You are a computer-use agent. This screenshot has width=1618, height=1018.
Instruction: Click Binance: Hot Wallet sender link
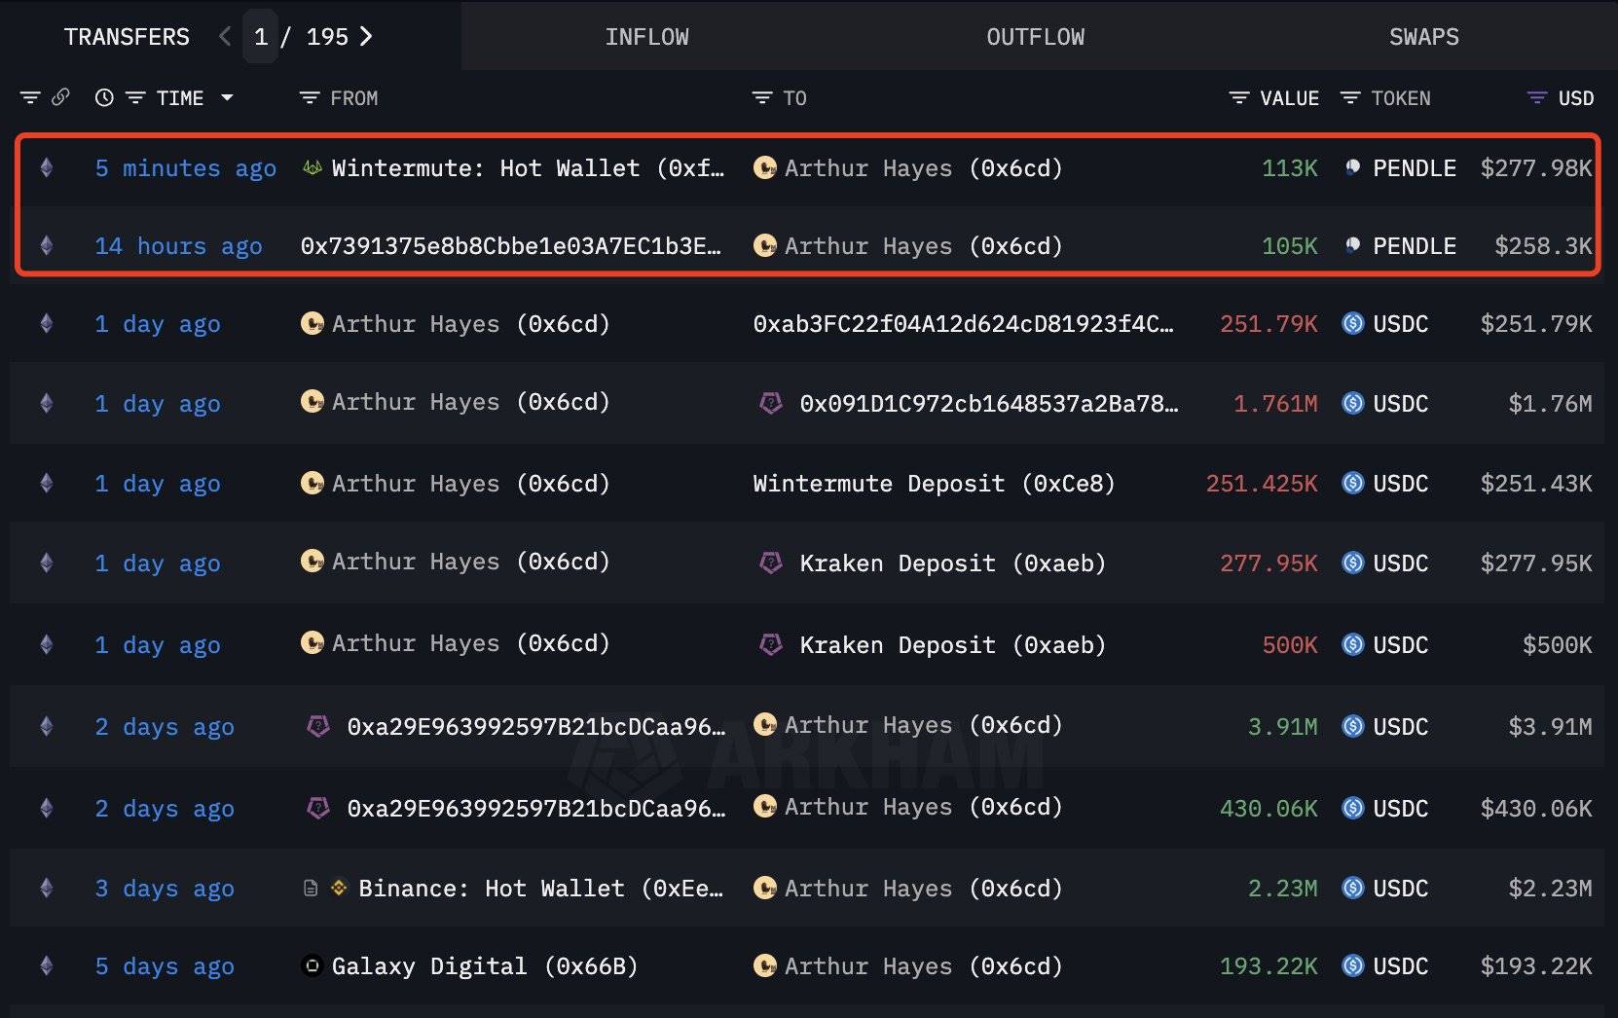tap(539, 889)
